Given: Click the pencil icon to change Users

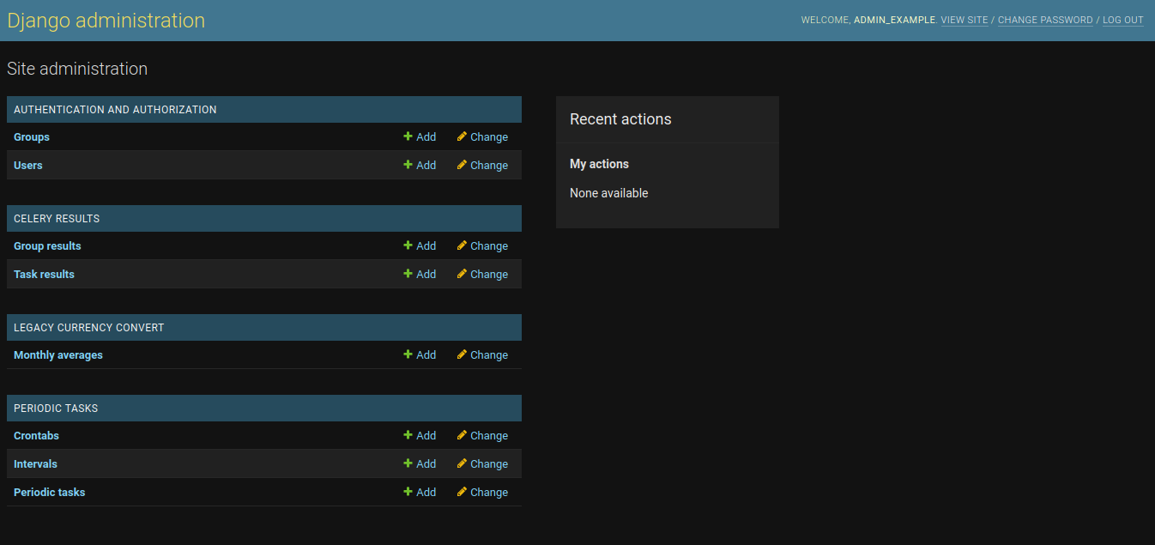Looking at the screenshot, I should (461, 165).
